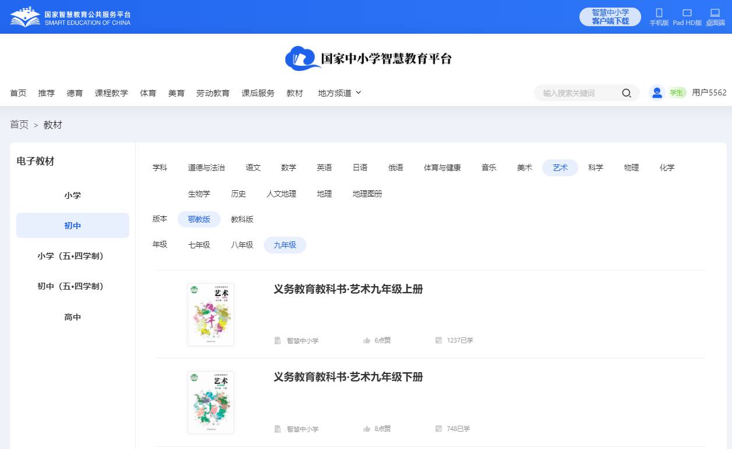
Task: Choose the 人文地理 subject filter
Action: click(x=282, y=194)
